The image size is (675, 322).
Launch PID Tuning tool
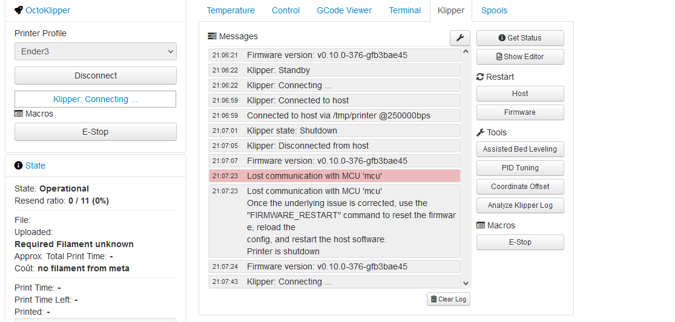[520, 168]
